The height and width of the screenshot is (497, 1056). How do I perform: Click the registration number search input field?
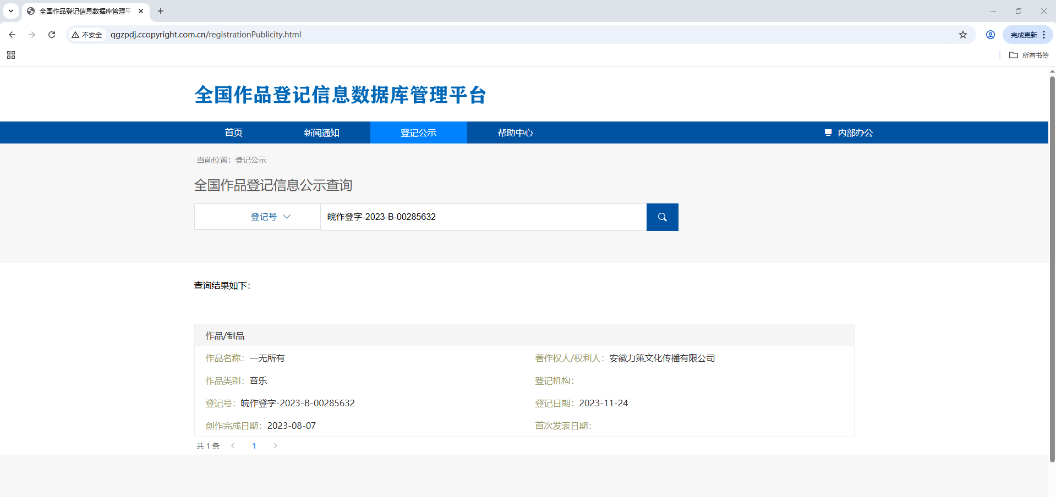coord(484,217)
